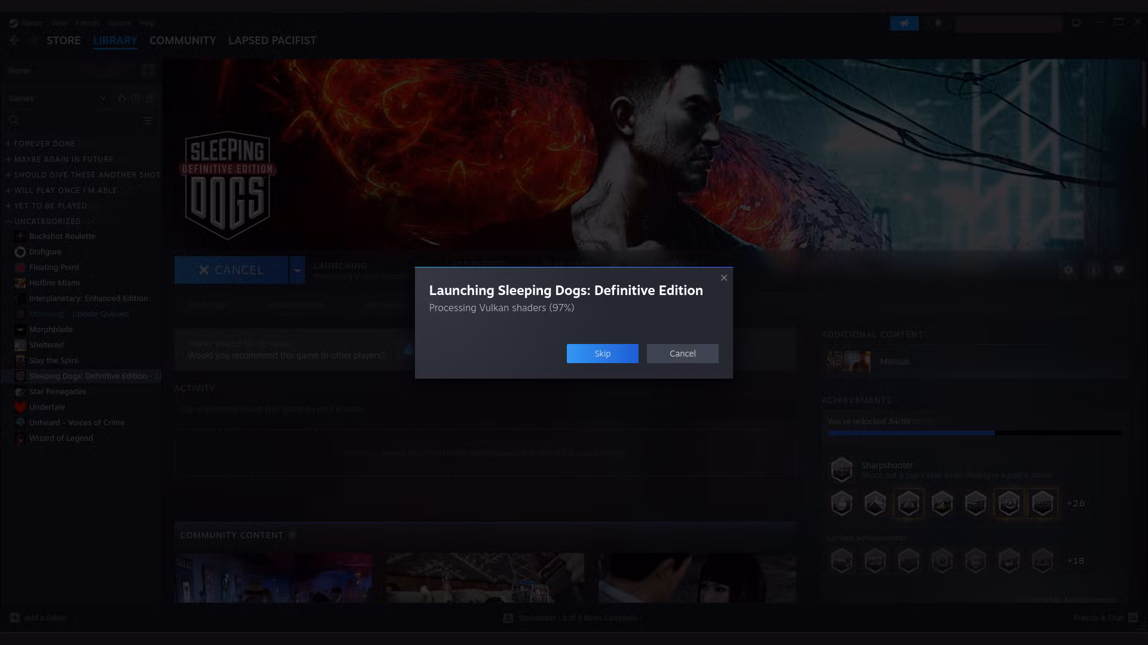Open the dropdown arrow beside CANCEL button

coord(297,270)
